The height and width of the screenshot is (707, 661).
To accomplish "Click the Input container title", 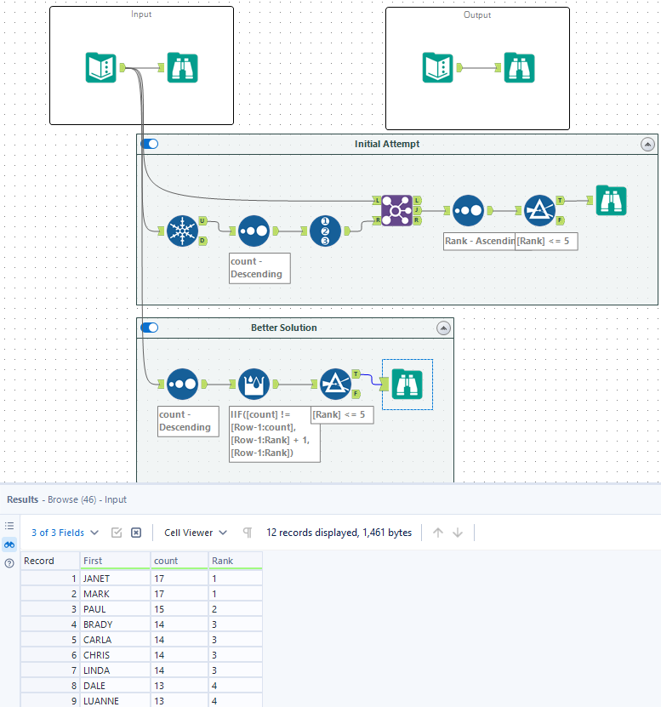I will coord(141,14).
